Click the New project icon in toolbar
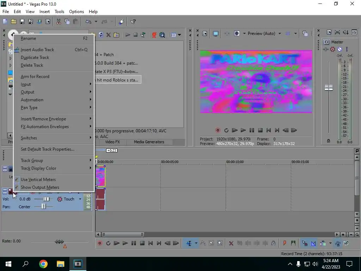The image size is (361, 271). (x=5, y=22)
